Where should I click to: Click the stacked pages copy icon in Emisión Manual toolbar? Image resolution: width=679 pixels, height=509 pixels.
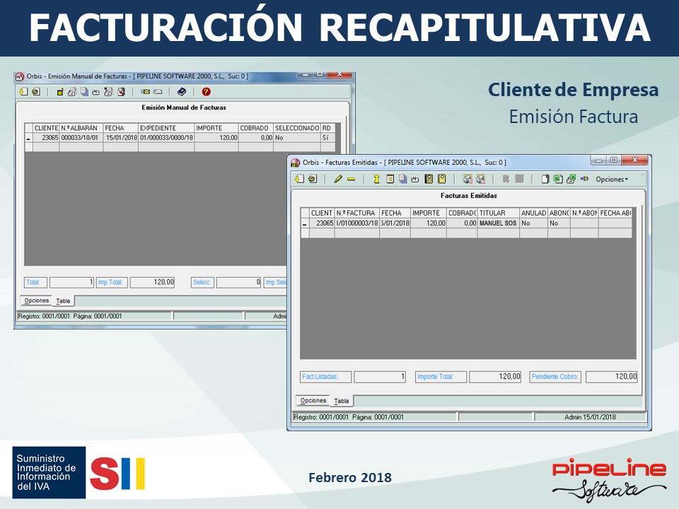tap(84, 92)
